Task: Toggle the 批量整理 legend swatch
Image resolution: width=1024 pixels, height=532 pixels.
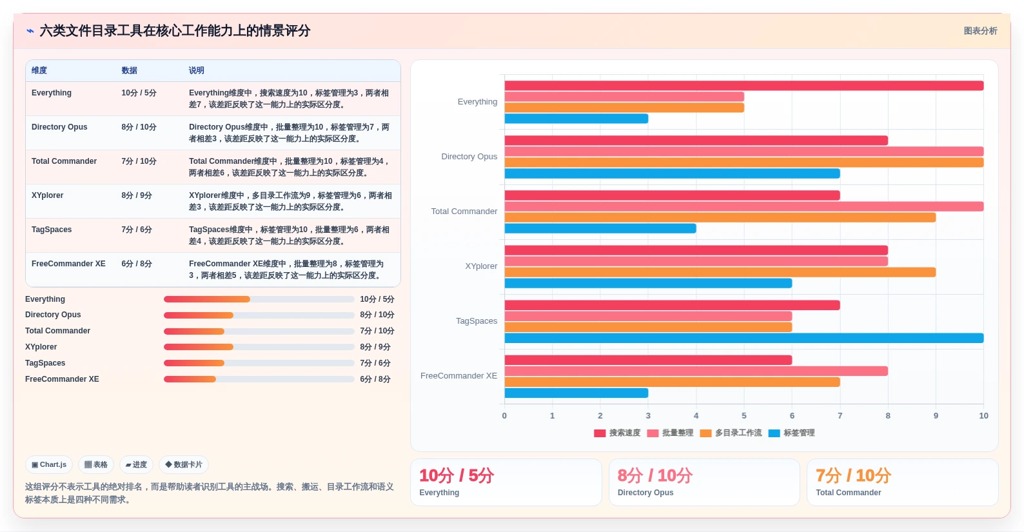Action: pos(653,433)
